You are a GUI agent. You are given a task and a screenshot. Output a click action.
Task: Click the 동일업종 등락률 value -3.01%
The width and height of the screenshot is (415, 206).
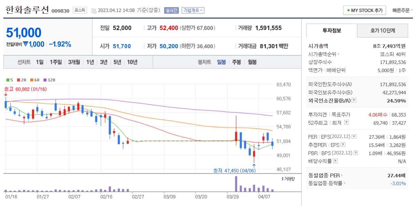click(398, 183)
